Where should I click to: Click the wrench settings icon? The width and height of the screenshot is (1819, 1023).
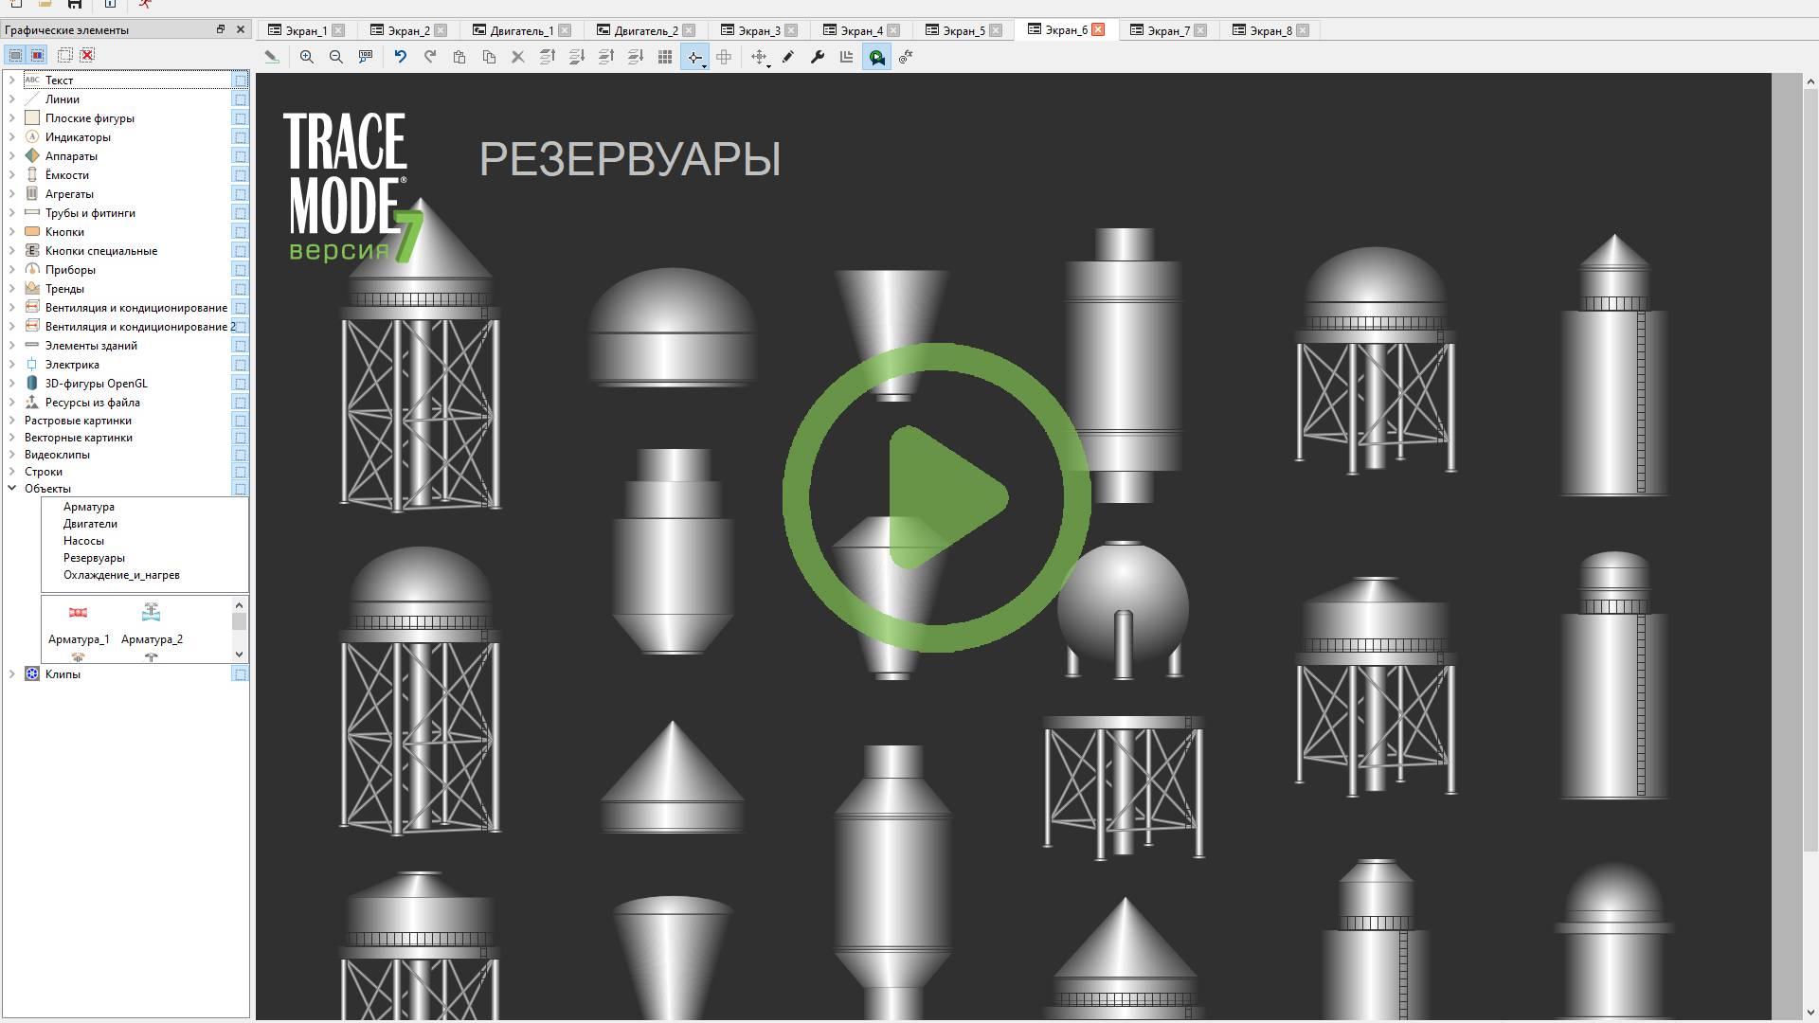coord(818,57)
